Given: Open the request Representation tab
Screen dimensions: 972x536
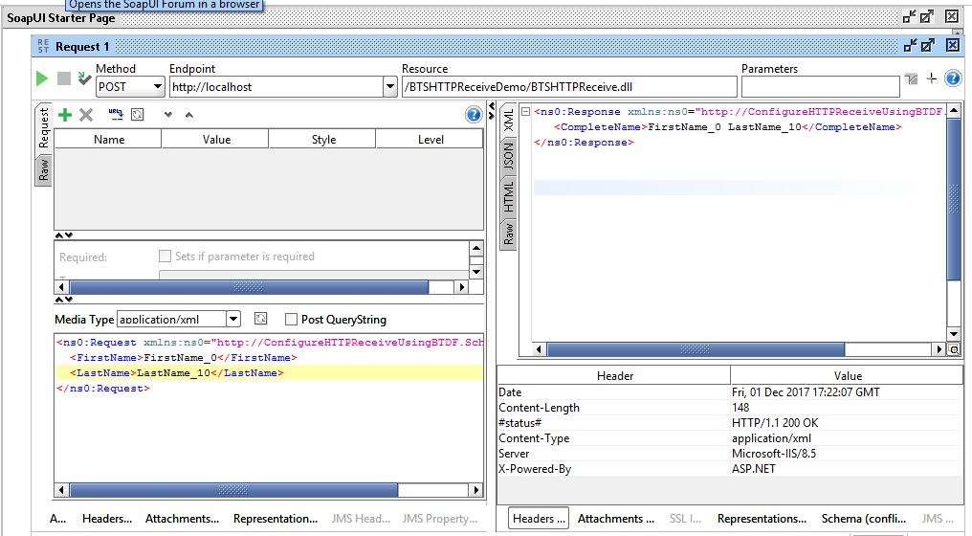Looking at the screenshot, I should [x=276, y=519].
